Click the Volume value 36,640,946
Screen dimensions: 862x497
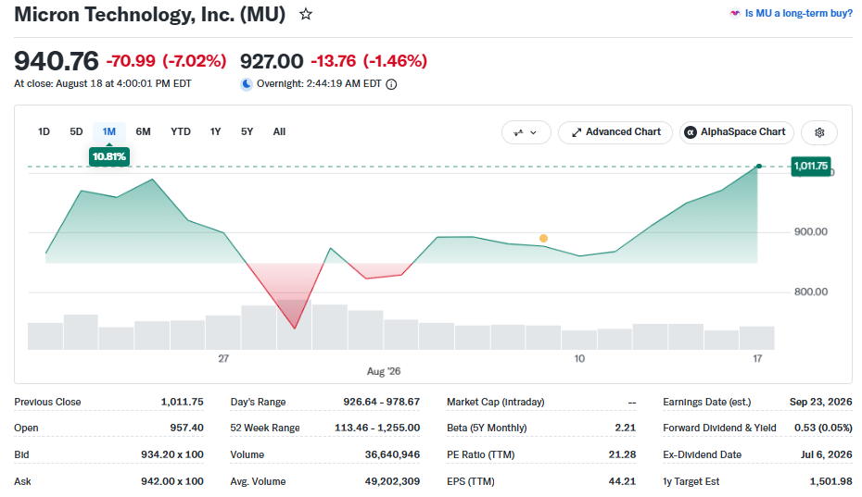click(x=392, y=454)
